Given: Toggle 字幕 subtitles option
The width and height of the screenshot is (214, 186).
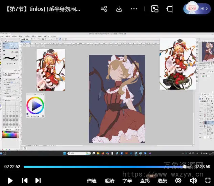Looking at the screenshot, I should point(127,181).
